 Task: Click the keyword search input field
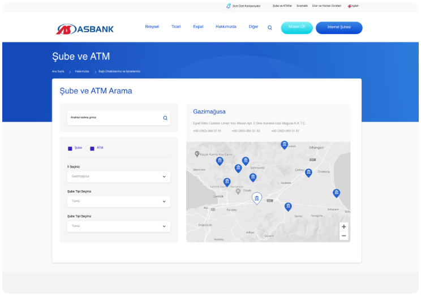click(x=113, y=118)
